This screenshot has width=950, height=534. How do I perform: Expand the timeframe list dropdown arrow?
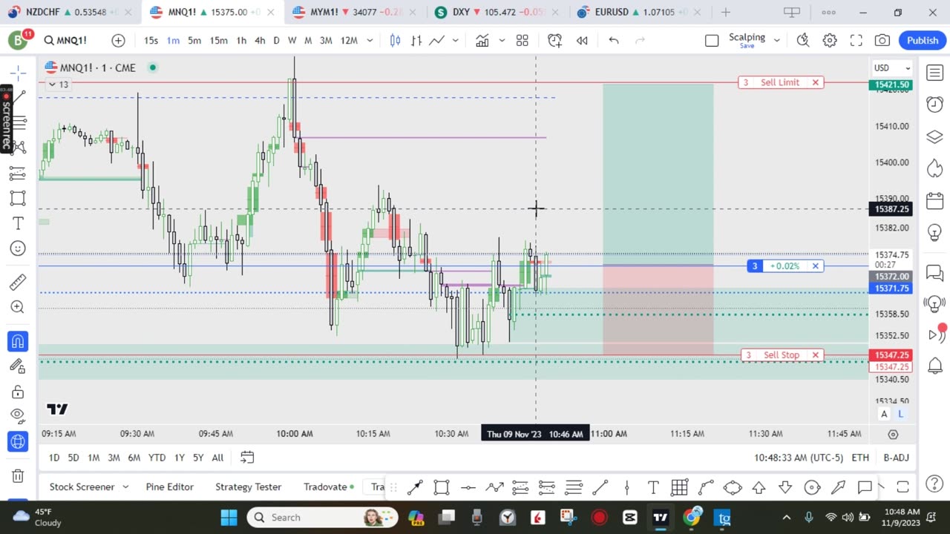click(371, 40)
